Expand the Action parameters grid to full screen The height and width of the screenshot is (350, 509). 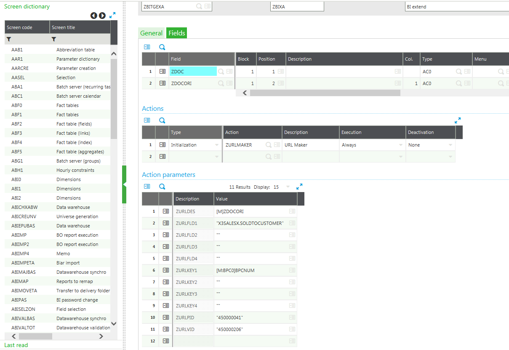coord(299,187)
